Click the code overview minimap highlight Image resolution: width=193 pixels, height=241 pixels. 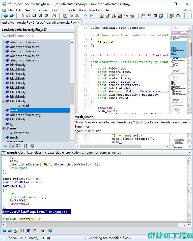pyautogui.click(x=178, y=50)
